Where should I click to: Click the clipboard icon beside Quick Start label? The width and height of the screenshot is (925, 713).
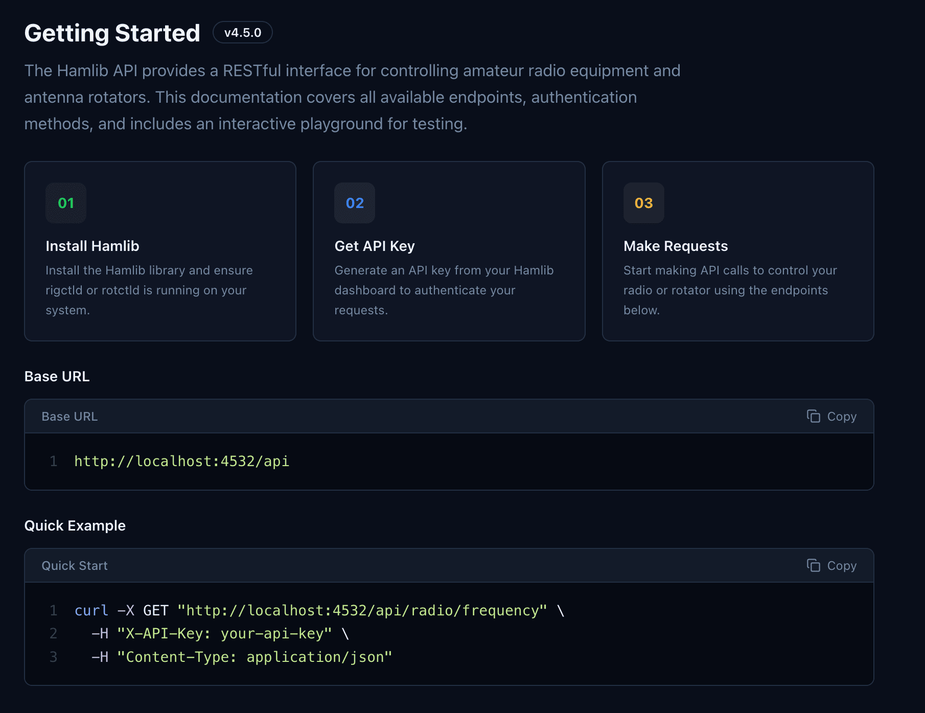click(814, 565)
